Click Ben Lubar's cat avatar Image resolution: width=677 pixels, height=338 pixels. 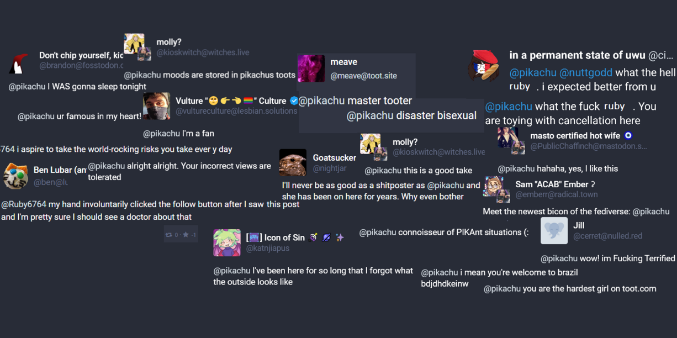click(16, 176)
